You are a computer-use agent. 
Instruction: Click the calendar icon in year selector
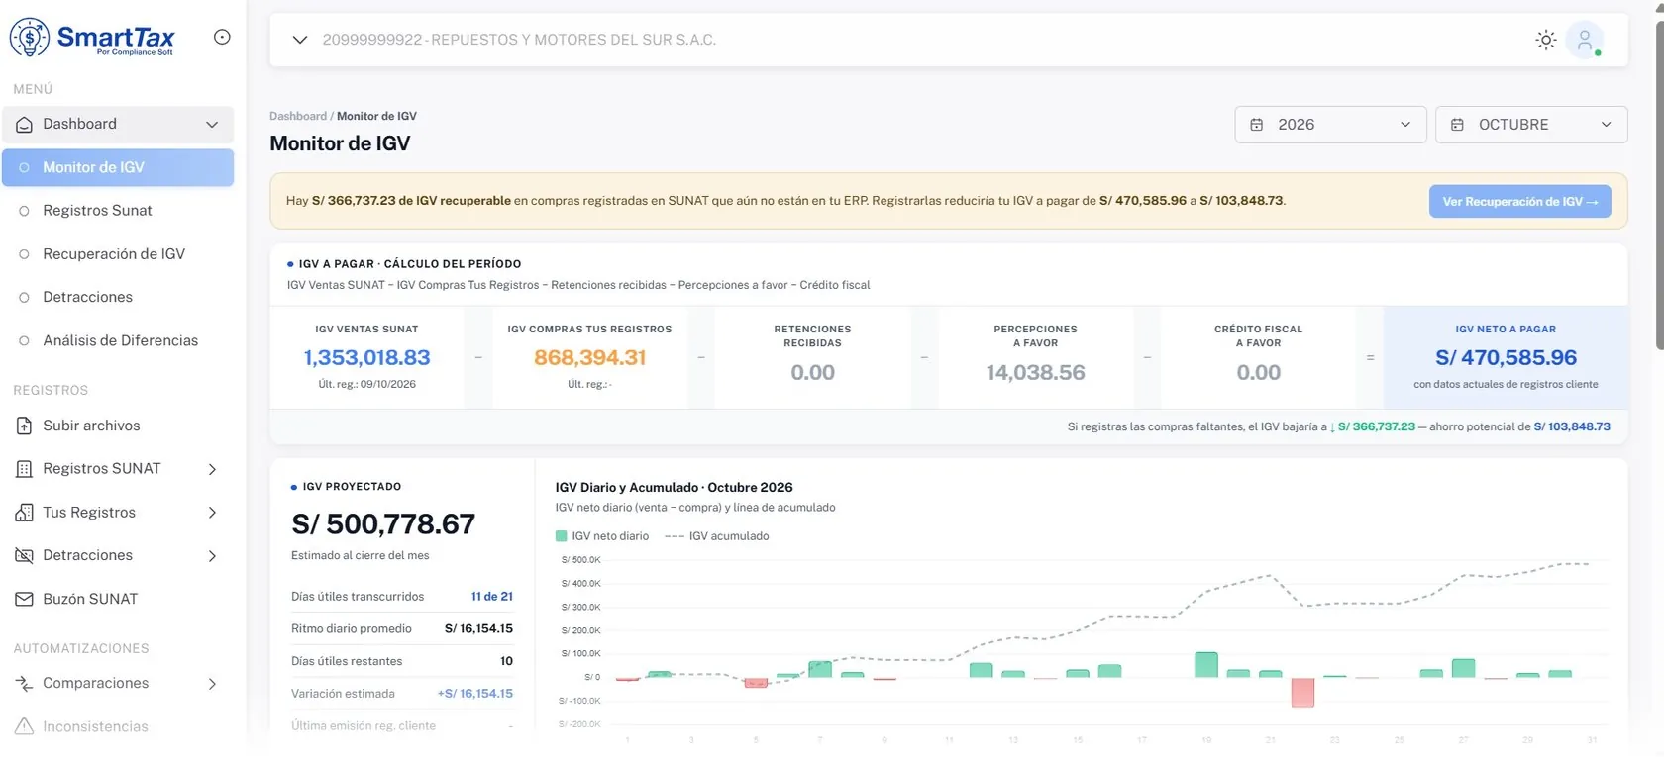pos(1257,125)
